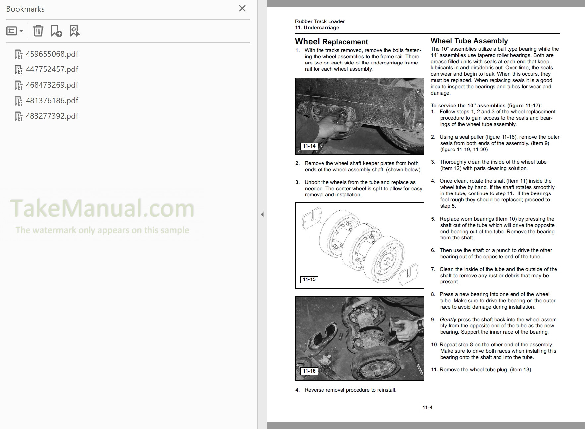Create a new bookmark
The image size is (585, 429).
tap(56, 31)
